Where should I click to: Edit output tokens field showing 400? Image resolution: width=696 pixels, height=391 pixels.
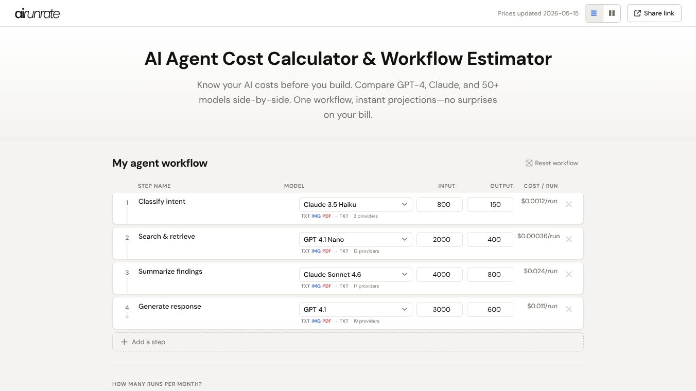click(x=490, y=240)
